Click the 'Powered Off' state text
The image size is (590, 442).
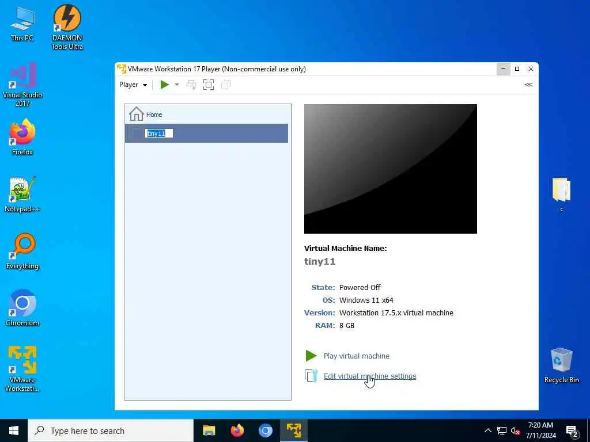coord(360,288)
